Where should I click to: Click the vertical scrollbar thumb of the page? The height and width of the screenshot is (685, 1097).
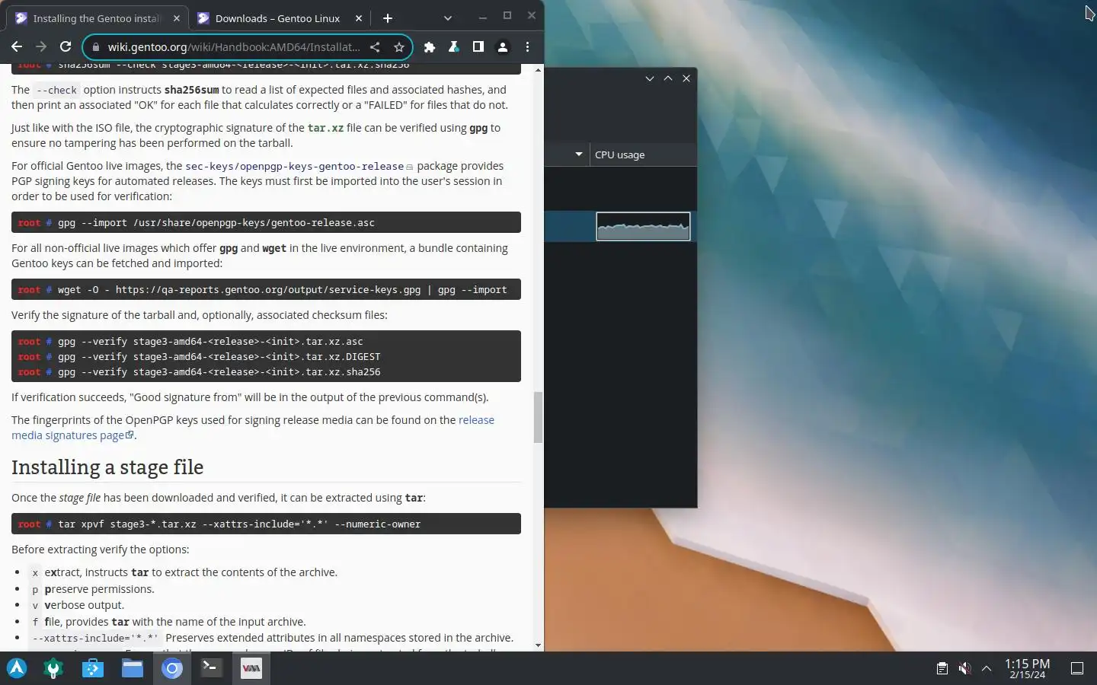[x=539, y=417]
